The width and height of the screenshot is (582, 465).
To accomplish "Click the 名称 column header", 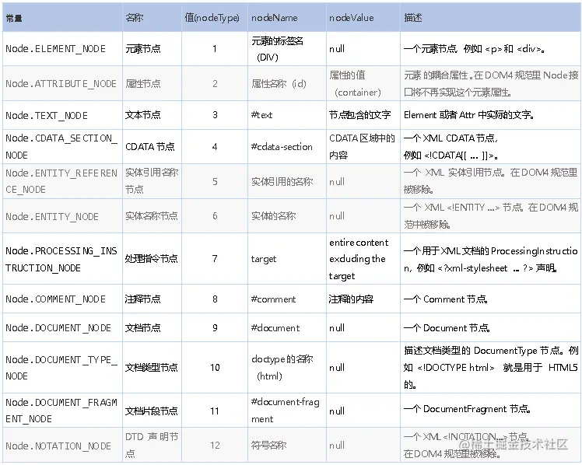I will (153, 17).
